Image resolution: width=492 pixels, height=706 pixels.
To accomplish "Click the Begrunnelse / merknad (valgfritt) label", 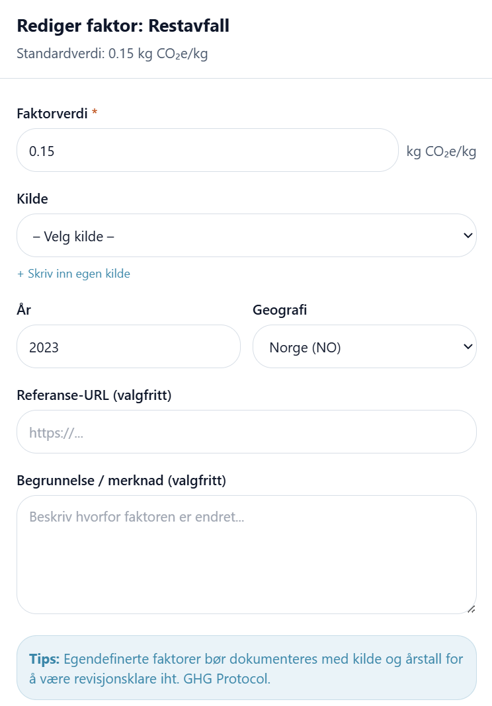I will pyautogui.click(x=121, y=481).
